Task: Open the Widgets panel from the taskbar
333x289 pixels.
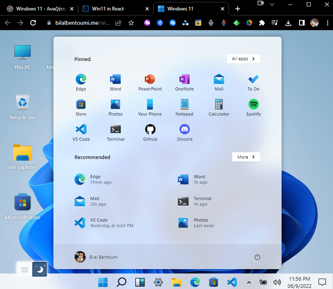Action: pyautogui.click(x=140, y=282)
